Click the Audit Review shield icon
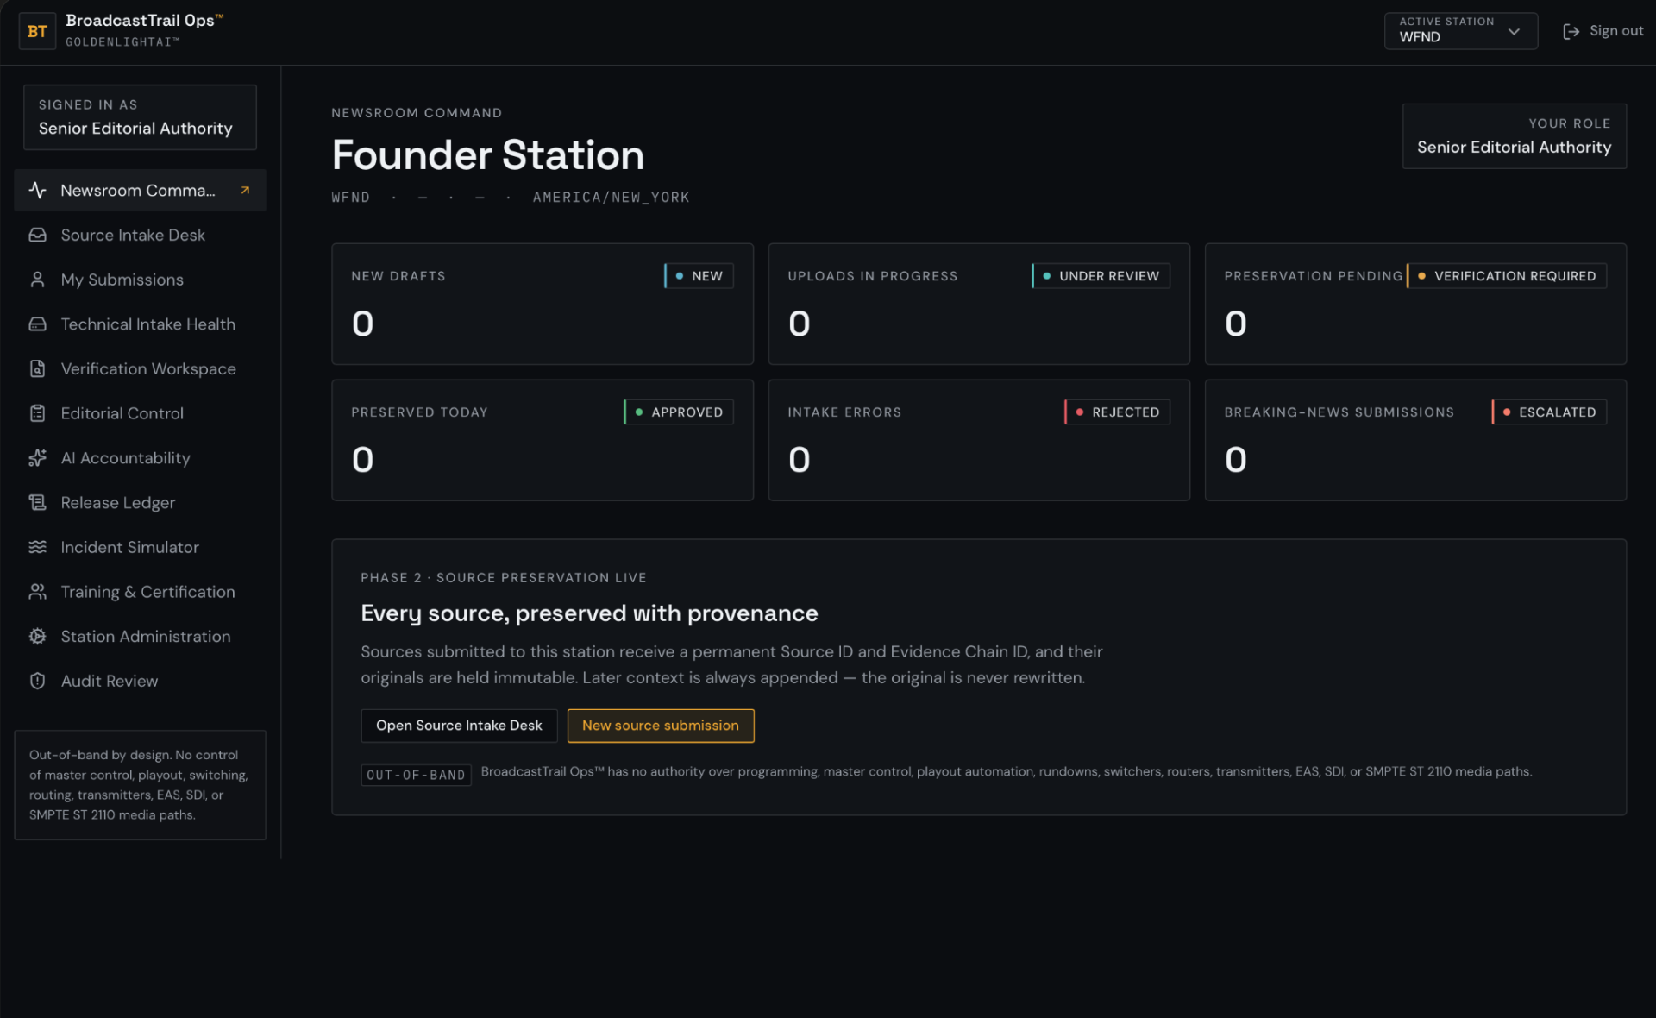This screenshot has width=1656, height=1018. 37,681
